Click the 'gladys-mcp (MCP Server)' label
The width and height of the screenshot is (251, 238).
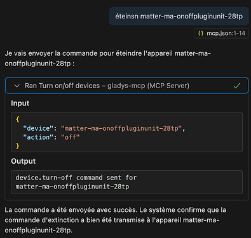(x=148, y=86)
